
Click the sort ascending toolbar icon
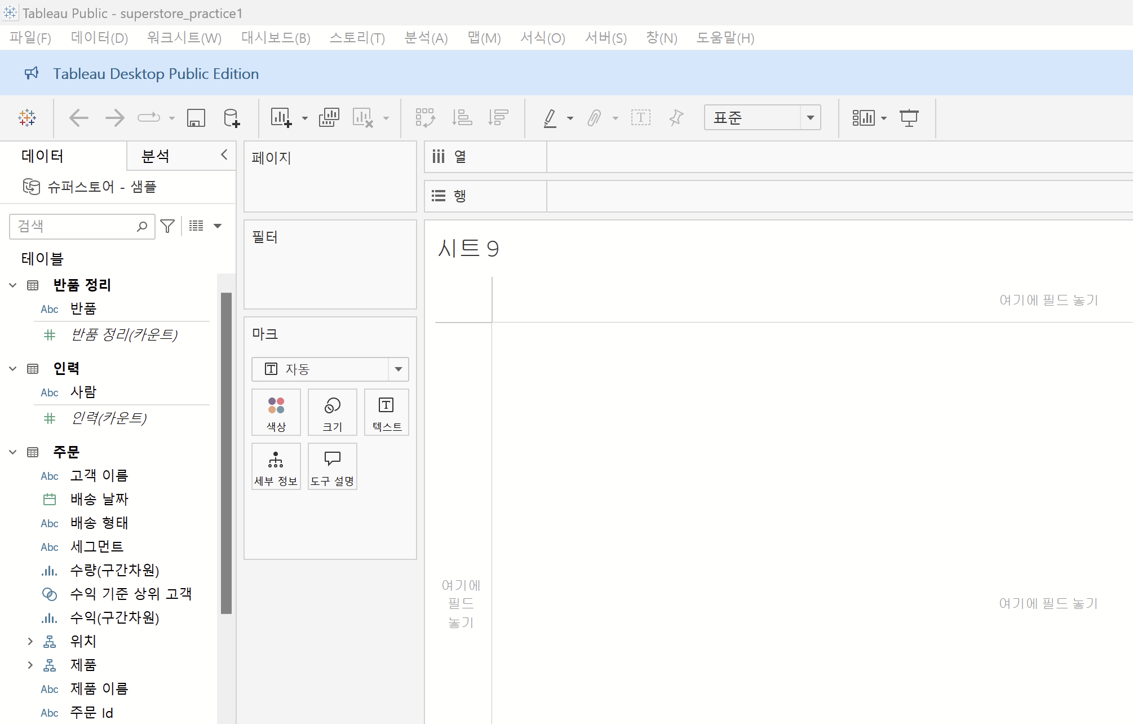462,118
